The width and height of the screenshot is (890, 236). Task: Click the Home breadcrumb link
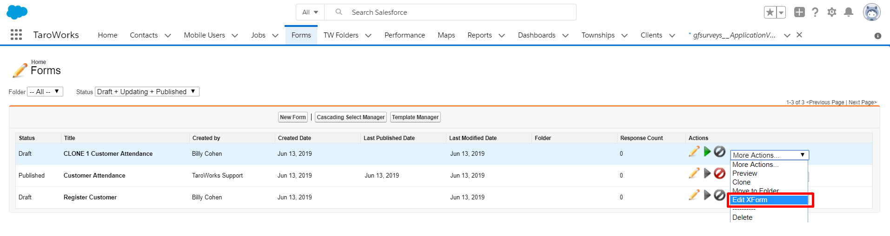[x=39, y=62]
